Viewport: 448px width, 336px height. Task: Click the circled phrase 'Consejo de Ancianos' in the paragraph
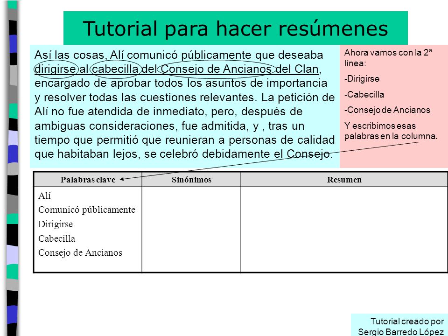point(216,69)
